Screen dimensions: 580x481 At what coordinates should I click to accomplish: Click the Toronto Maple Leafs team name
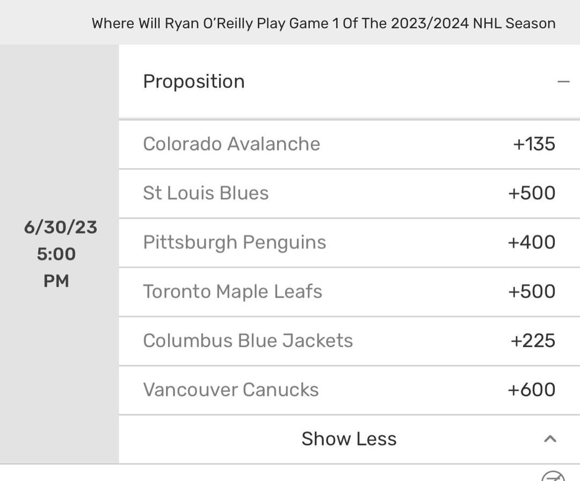coord(233,292)
